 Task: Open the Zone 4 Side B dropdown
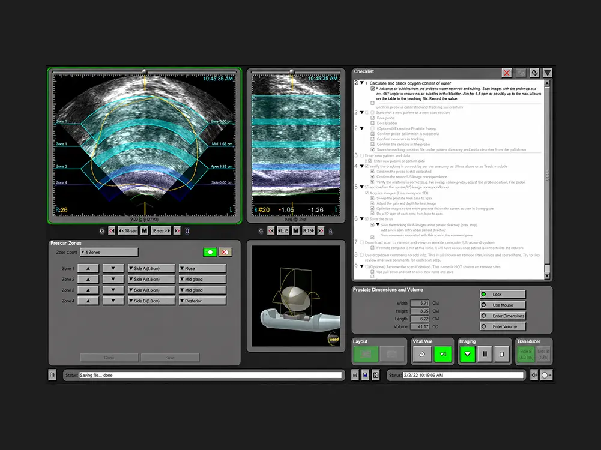click(151, 301)
